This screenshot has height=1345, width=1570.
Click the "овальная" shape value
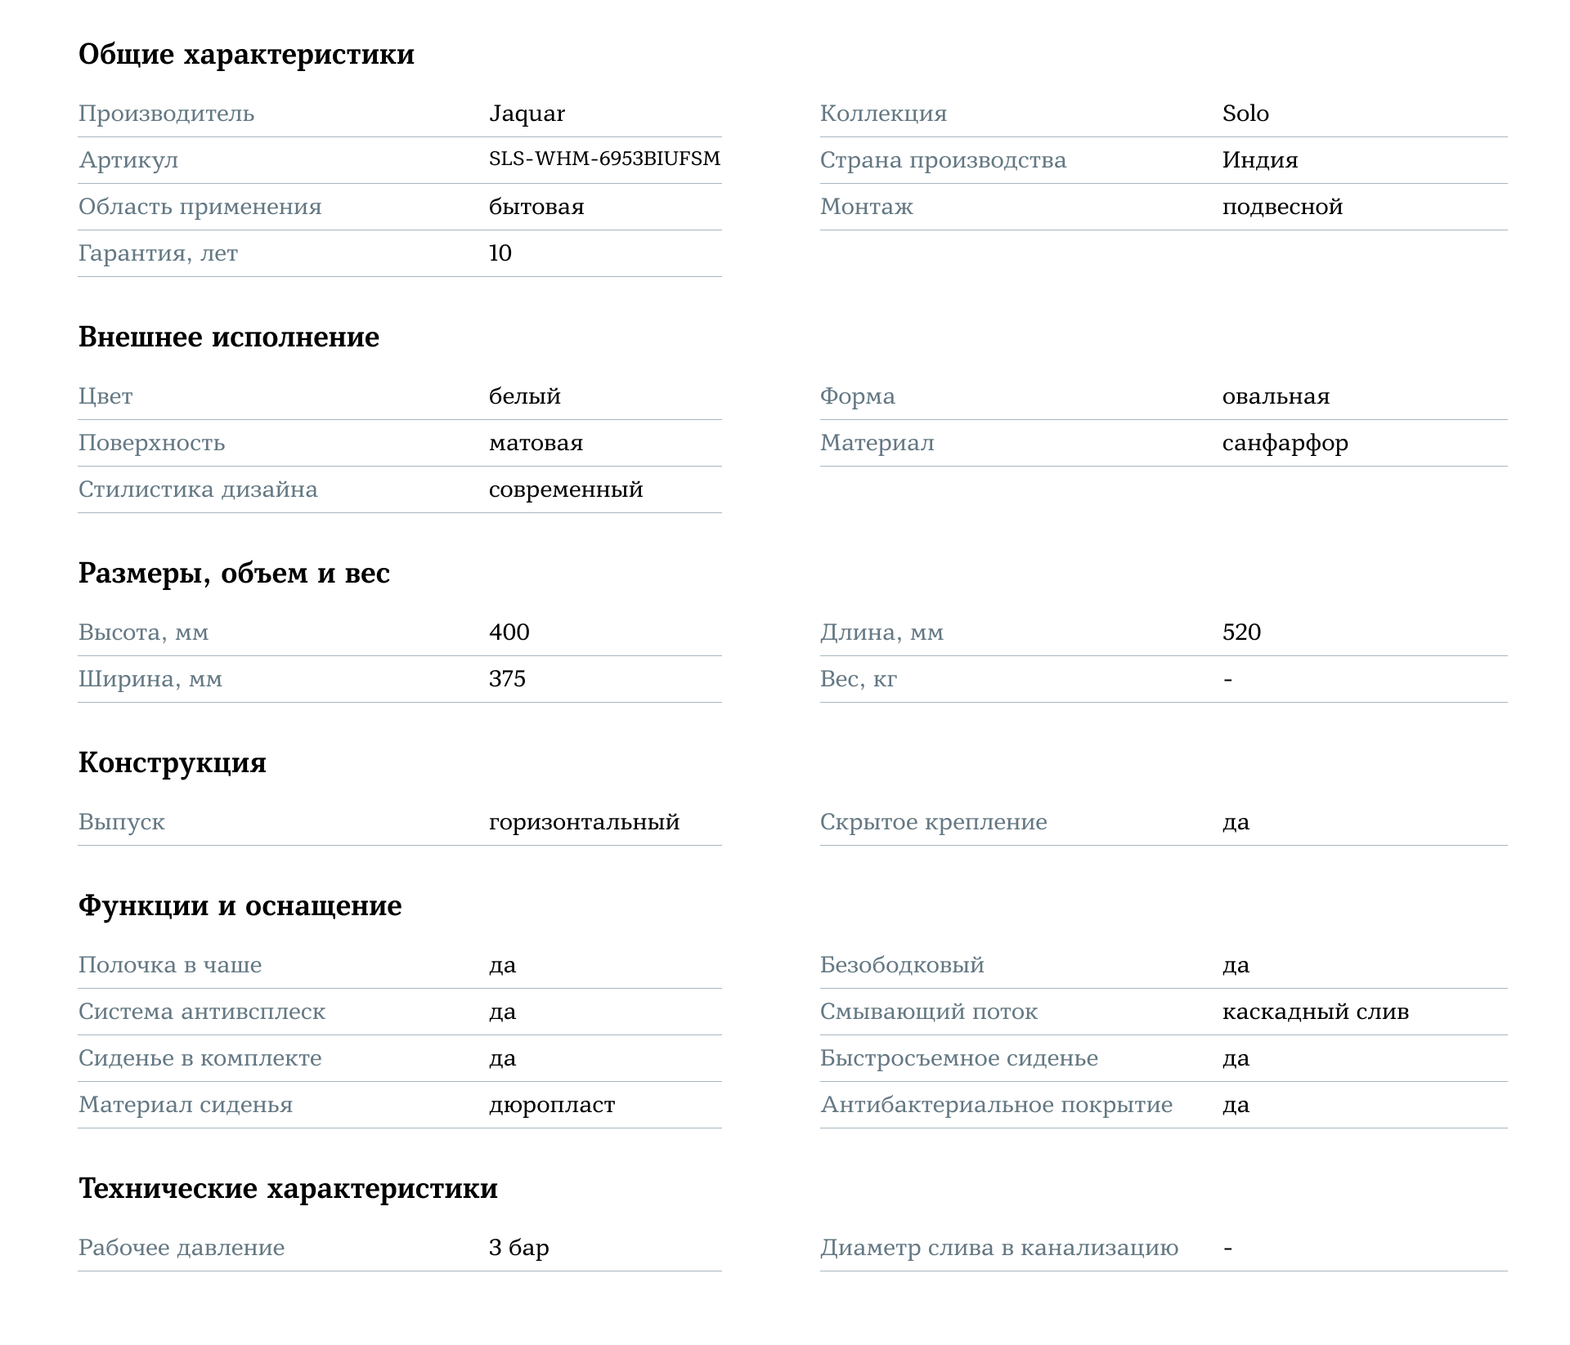point(1276,396)
